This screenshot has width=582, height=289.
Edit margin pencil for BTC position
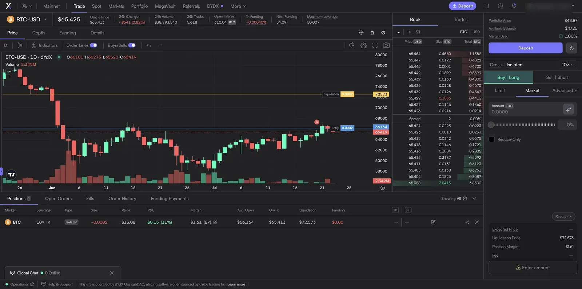click(215, 222)
